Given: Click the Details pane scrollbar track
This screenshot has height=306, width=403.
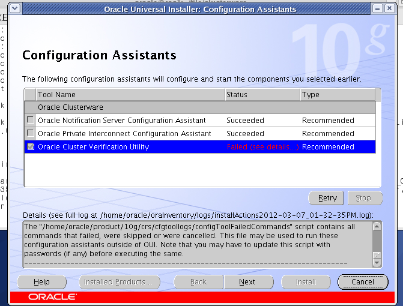Looking at the screenshot, I should click(377, 241).
